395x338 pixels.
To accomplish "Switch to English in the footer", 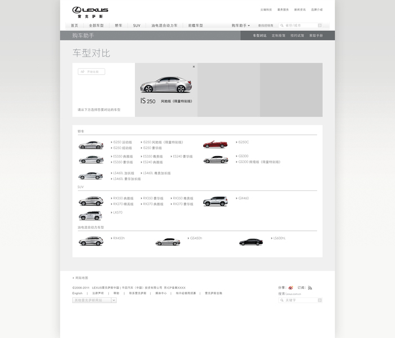I will (x=77, y=293).
